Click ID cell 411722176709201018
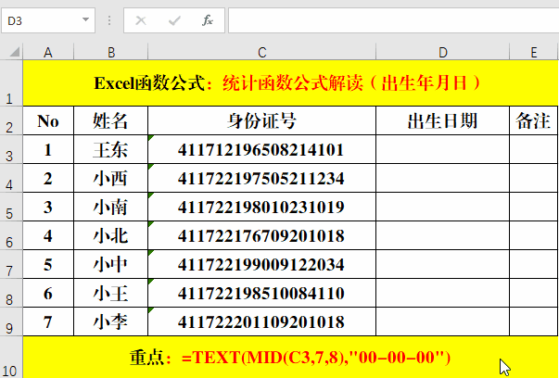The image size is (559, 378). tap(262, 235)
